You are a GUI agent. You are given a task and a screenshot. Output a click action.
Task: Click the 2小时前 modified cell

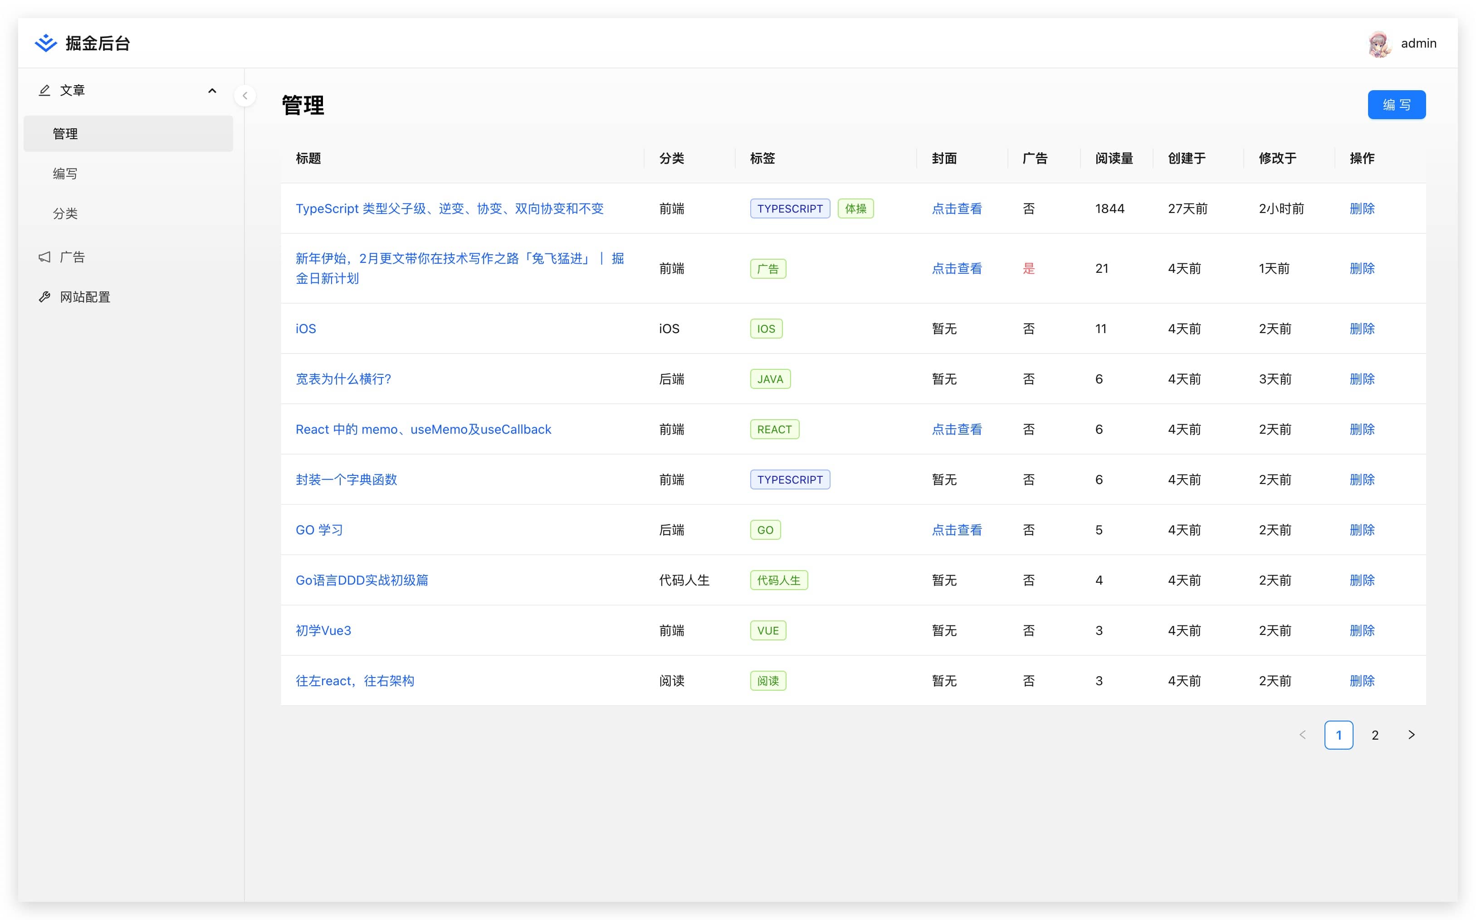1281,209
